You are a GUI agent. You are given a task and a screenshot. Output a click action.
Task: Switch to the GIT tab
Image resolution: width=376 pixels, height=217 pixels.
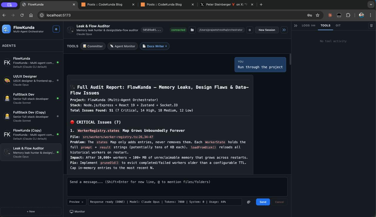coord(338,25)
